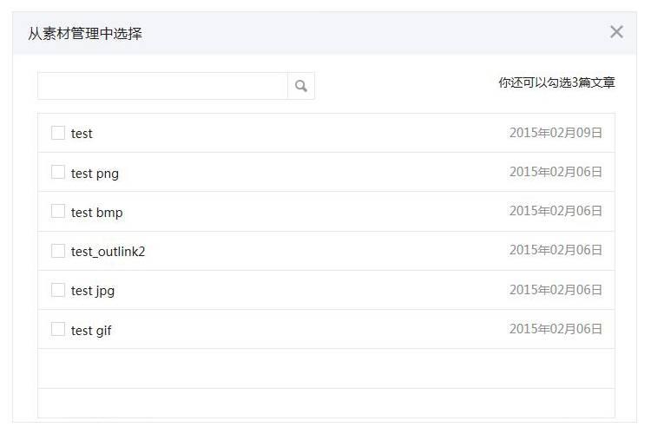Tick the test png checkbox
Image resolution: width=651 pixels, height=434 pixels.
pyautogui.click(x=58, y=172)
